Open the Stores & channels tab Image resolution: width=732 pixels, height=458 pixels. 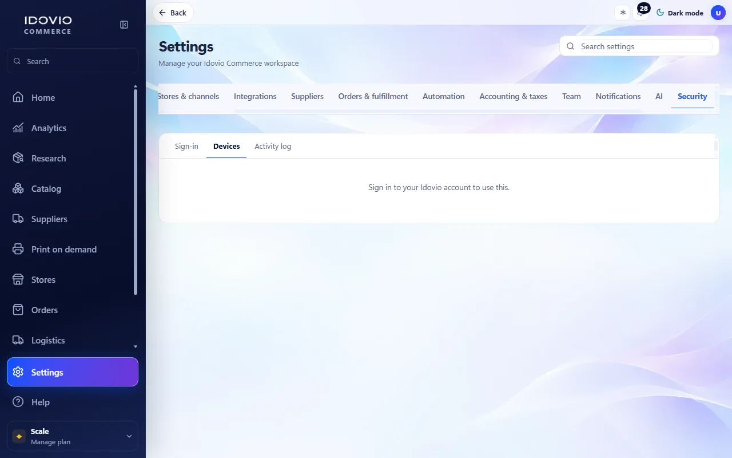[x=189, y=96]
